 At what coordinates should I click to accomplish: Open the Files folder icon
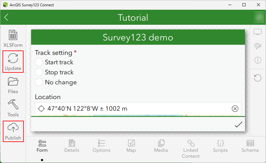click(x=13, y=82)
